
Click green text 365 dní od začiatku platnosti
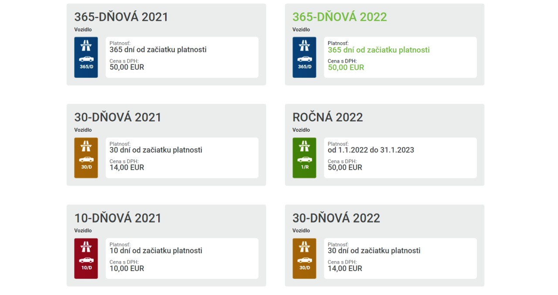click(x=378, y=50)
